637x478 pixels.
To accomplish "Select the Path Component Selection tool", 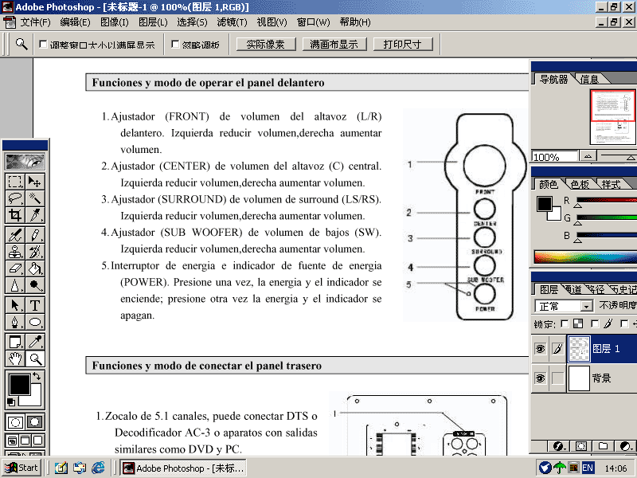I will click(15, 305).
